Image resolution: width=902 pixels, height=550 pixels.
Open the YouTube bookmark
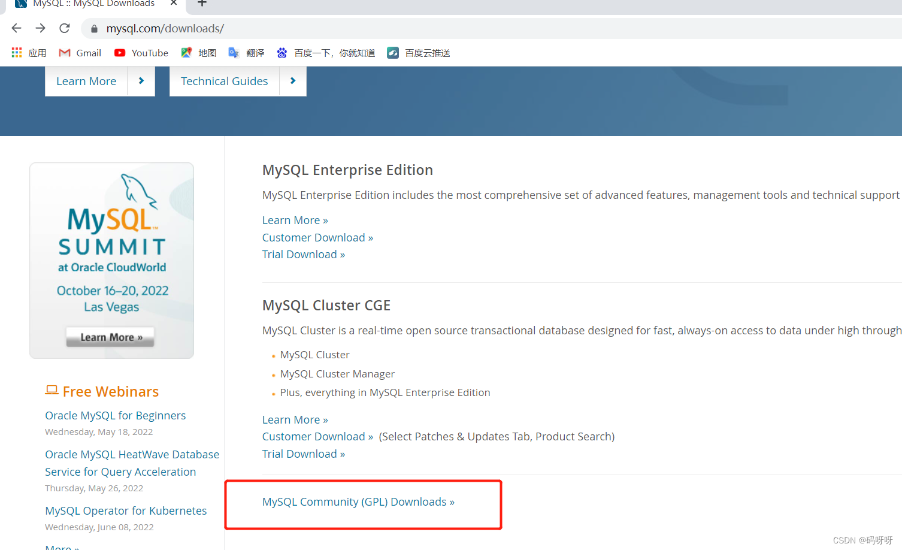(141, 53)
